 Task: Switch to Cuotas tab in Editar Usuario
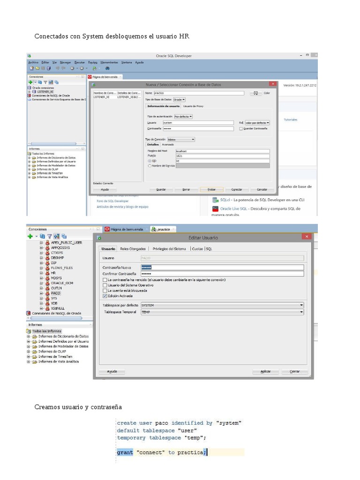pos(197,249)
